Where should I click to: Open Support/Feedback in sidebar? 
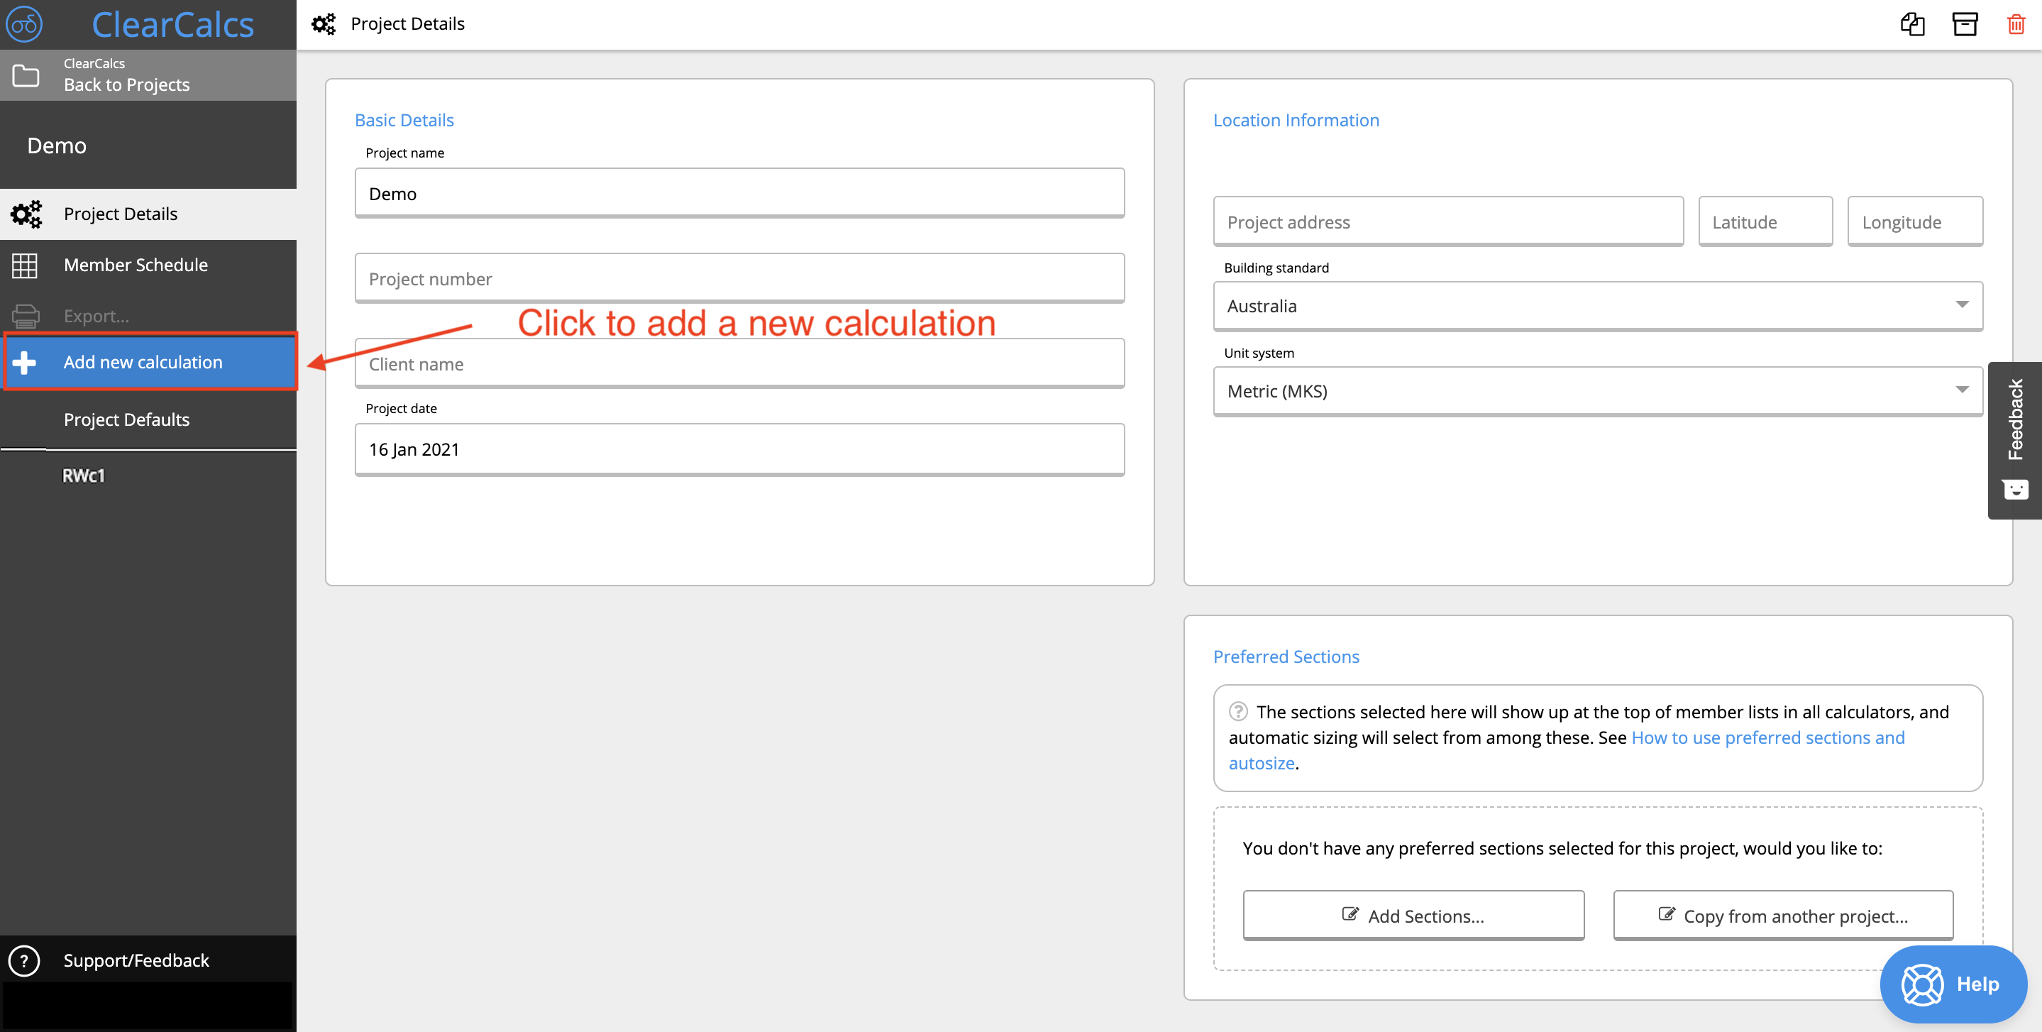(148, 960)
